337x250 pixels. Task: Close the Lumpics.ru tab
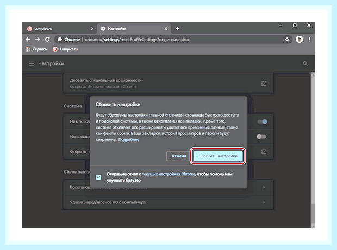(92, 29)
